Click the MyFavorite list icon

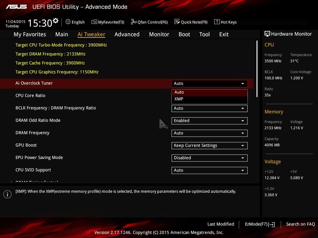(94, 22)
